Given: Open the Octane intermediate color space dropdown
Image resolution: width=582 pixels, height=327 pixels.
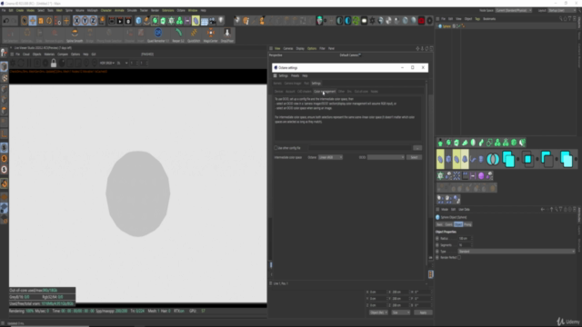Looking at the screenshot, I should 330,157.
